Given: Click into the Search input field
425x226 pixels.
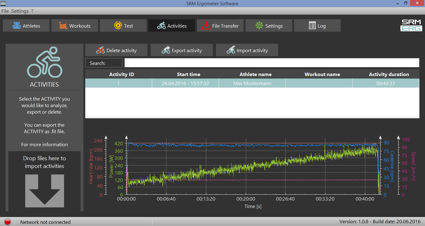Looking at the screenshot, I should (272, 63).
